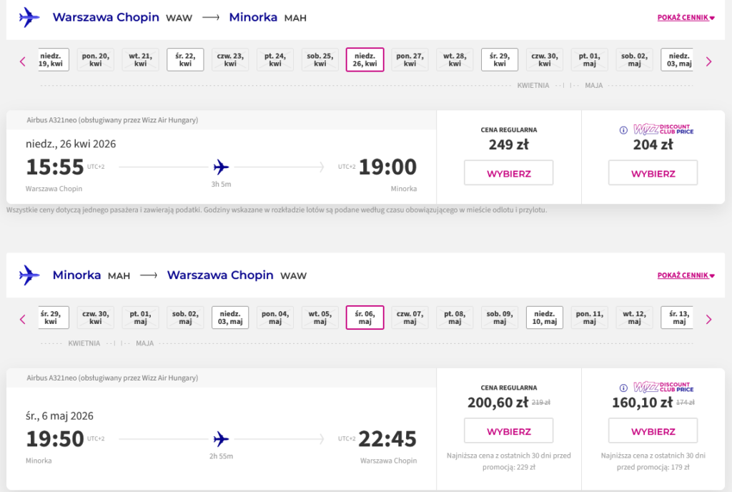Click the info icon next to Wizz Discount Club

click(623, 130)
